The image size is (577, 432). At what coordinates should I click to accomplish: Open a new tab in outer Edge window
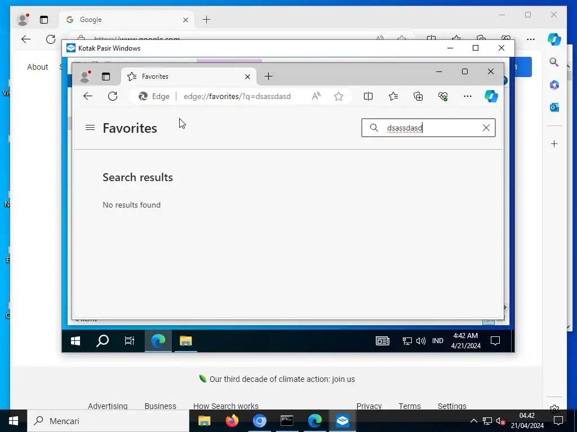[207, 20]
